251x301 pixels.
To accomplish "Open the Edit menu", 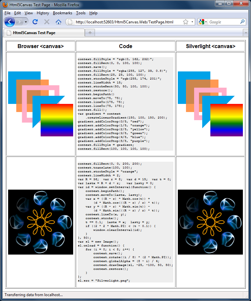I will coord(18,13).
